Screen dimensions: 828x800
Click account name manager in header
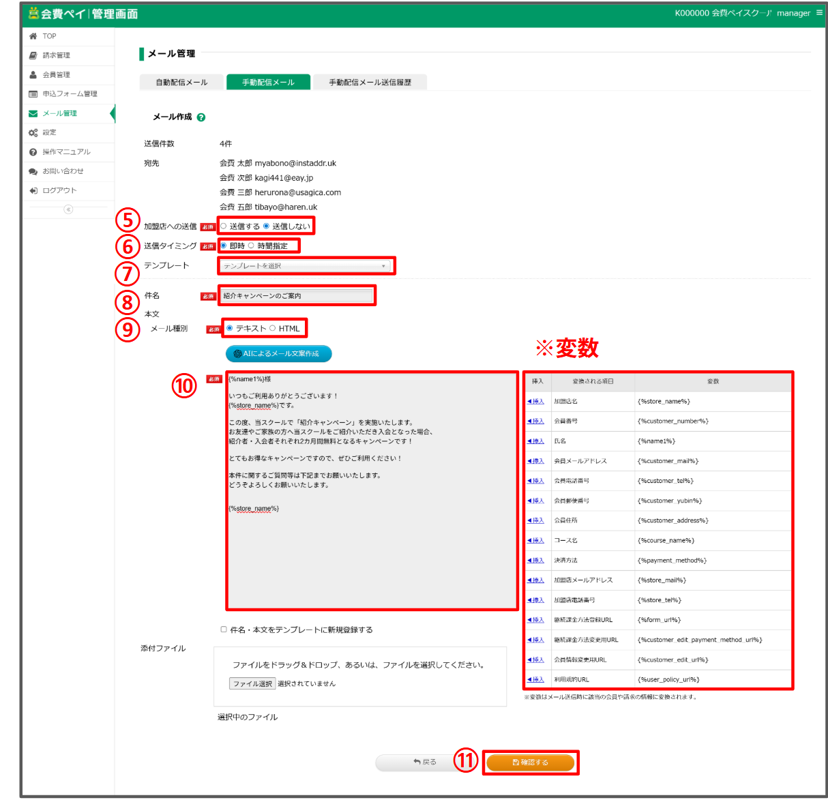(x=794, y=13)
